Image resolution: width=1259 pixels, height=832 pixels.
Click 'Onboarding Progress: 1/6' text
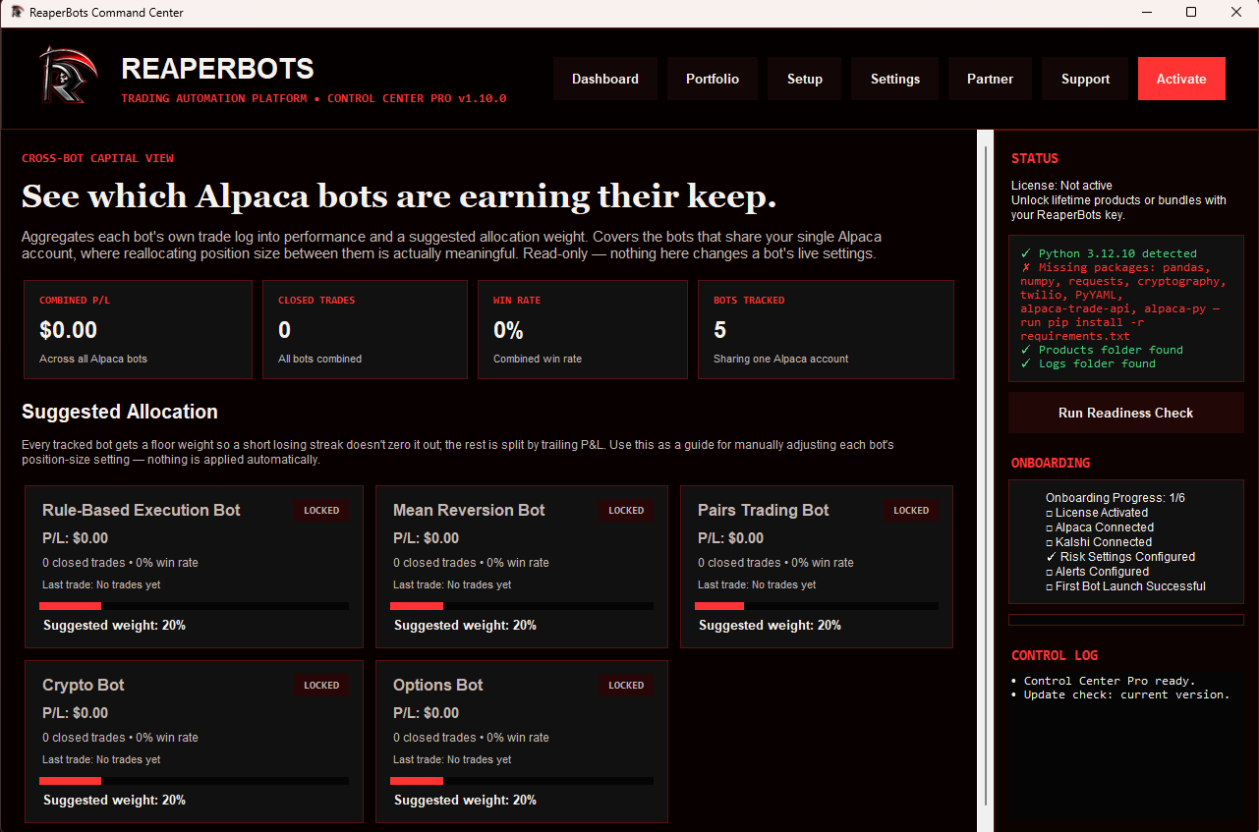coord(1116,498)
